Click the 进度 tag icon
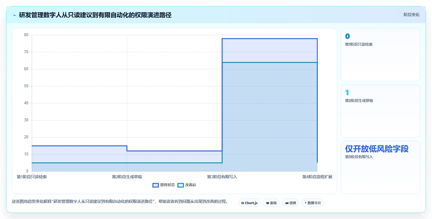The width and height of the screenshot is (432, 219). tap(287, 203)
